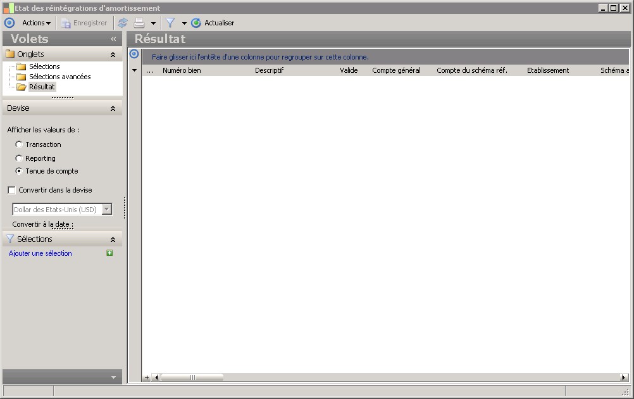Sort by Numéro bien column header

[182, 70]
